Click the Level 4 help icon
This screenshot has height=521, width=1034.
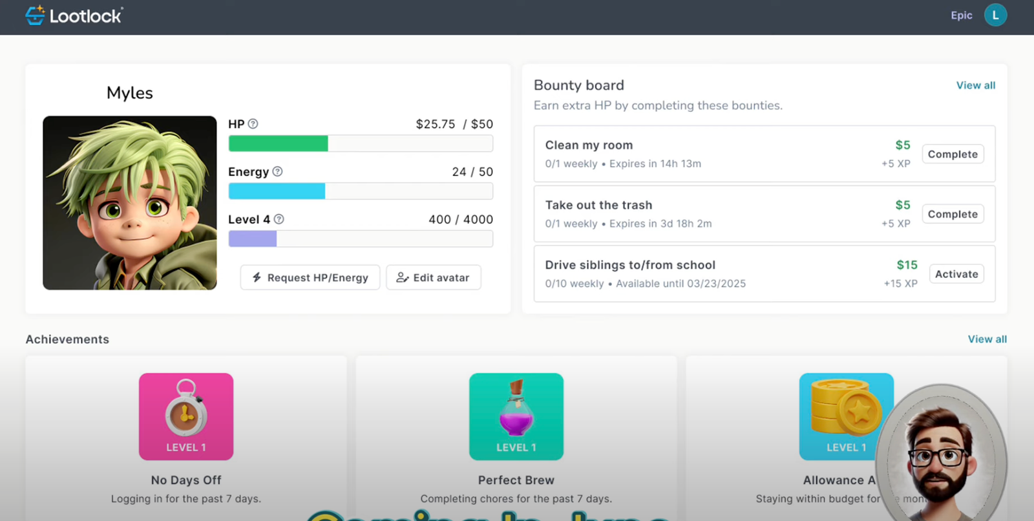(x=279, y=220)
